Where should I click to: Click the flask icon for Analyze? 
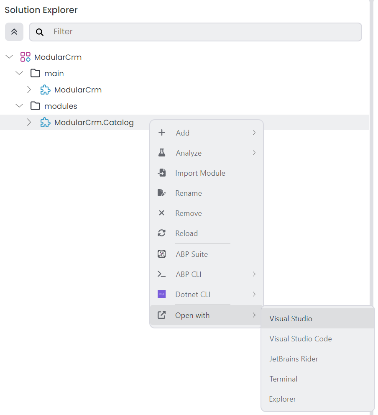(x=162, y=153)
